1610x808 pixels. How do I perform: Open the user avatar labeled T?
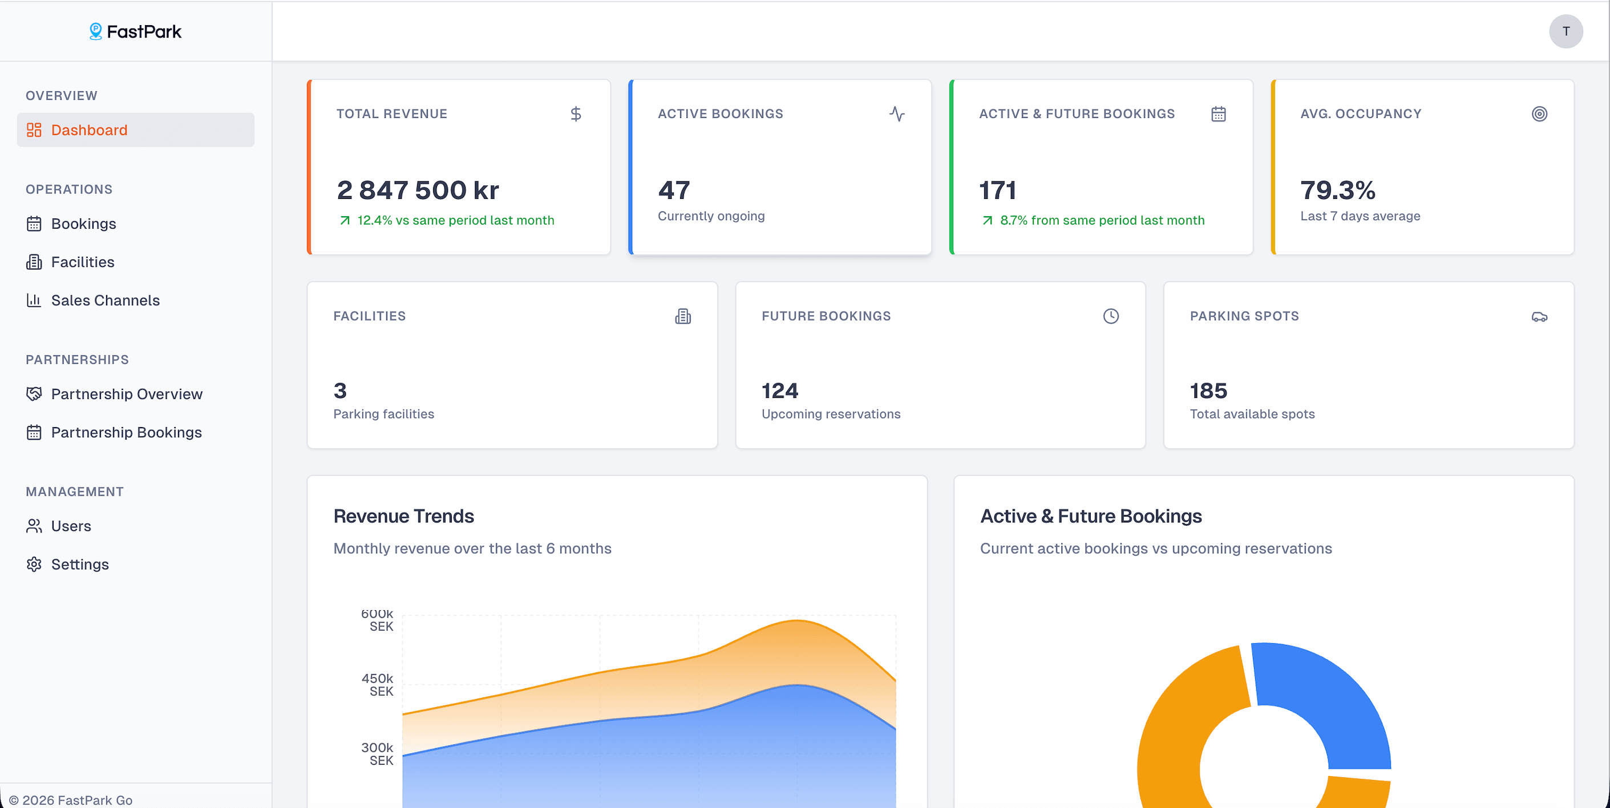[1565, 31]
